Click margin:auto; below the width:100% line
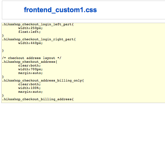Viewport: 165px width, 152px height. pos(31,92)
